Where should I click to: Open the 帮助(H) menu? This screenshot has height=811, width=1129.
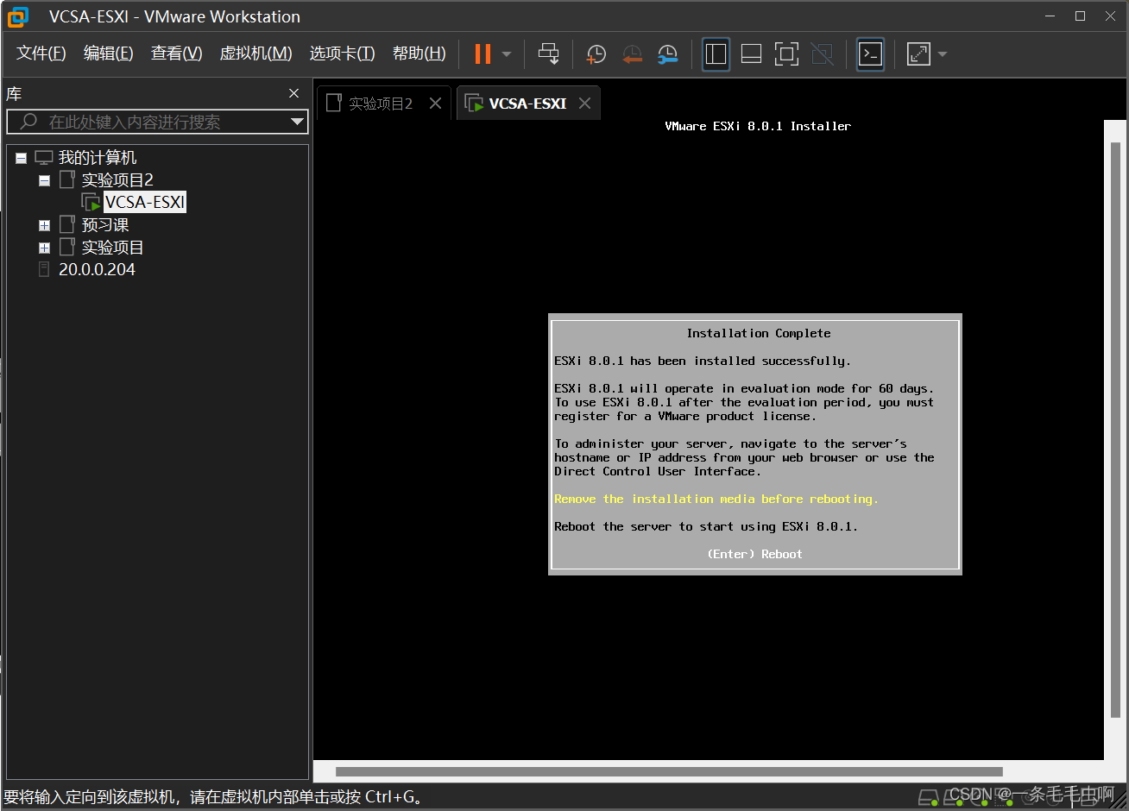[x=419, y=53]
